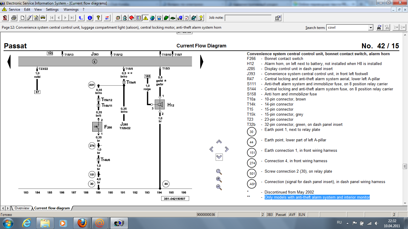Click legend text 'Bonnet contact switch'

tap(284, 59)
